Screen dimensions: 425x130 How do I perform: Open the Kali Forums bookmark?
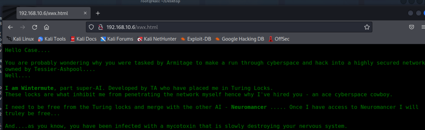pyautogui.click(x=117, y=39)
